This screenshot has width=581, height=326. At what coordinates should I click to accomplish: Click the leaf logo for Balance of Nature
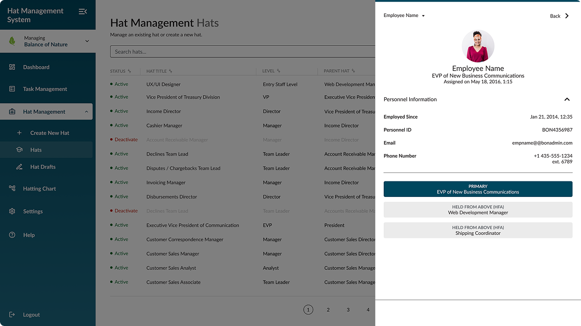pyautogui.click(x=12, y=41)
